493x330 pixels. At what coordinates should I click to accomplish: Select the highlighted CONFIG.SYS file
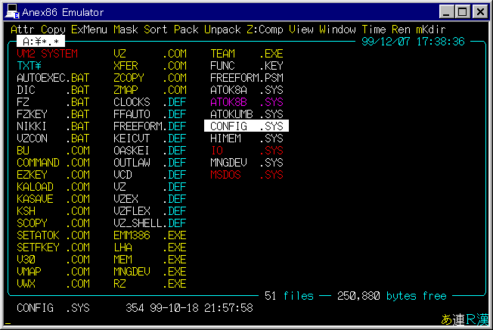246,126
